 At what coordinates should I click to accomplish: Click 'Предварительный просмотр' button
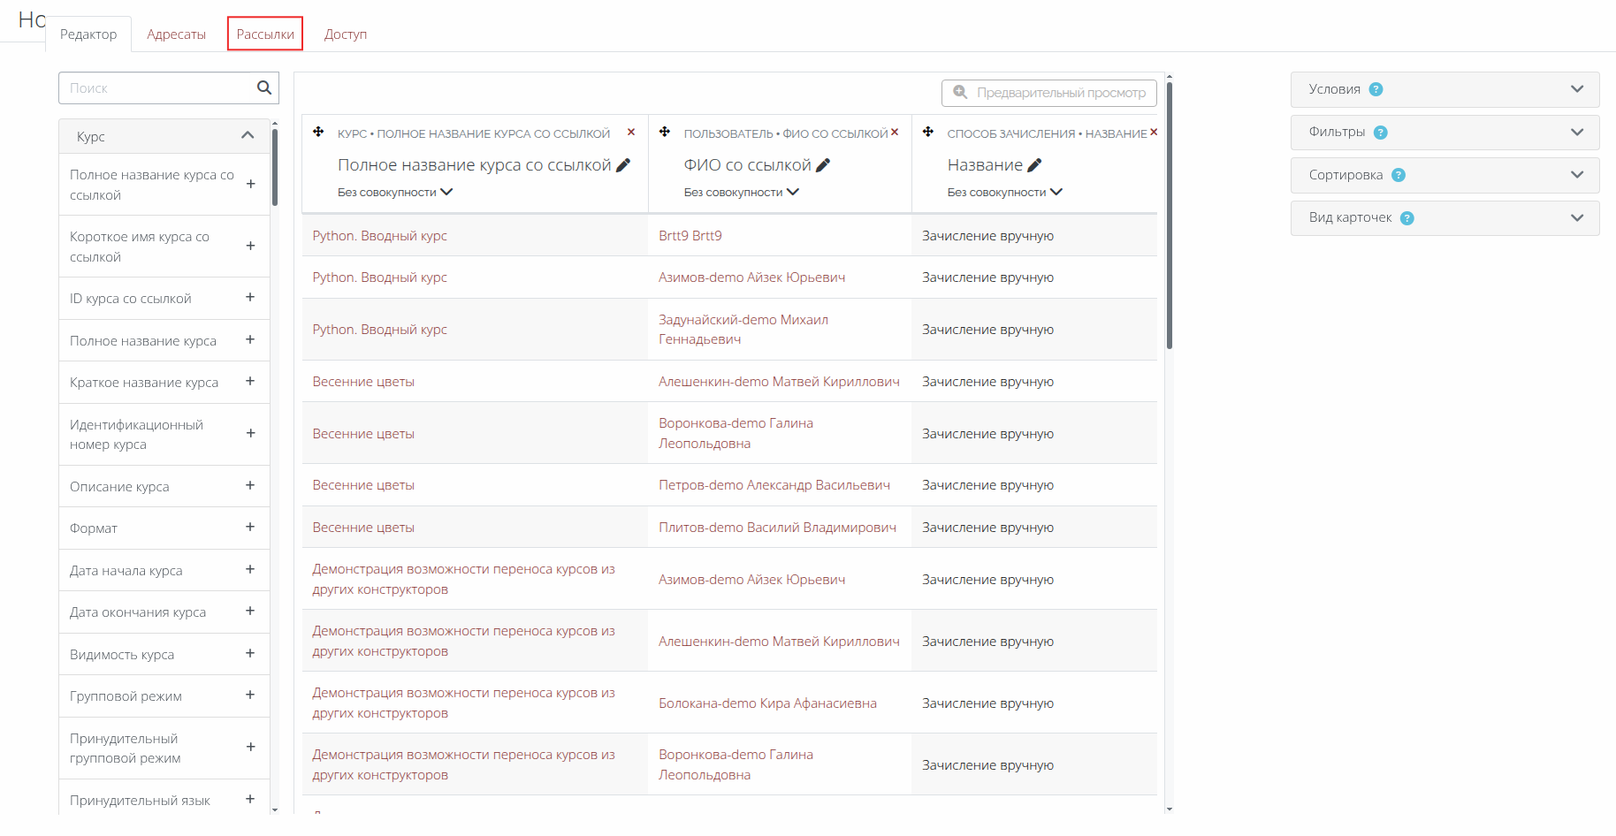[x=1049, y=93]
